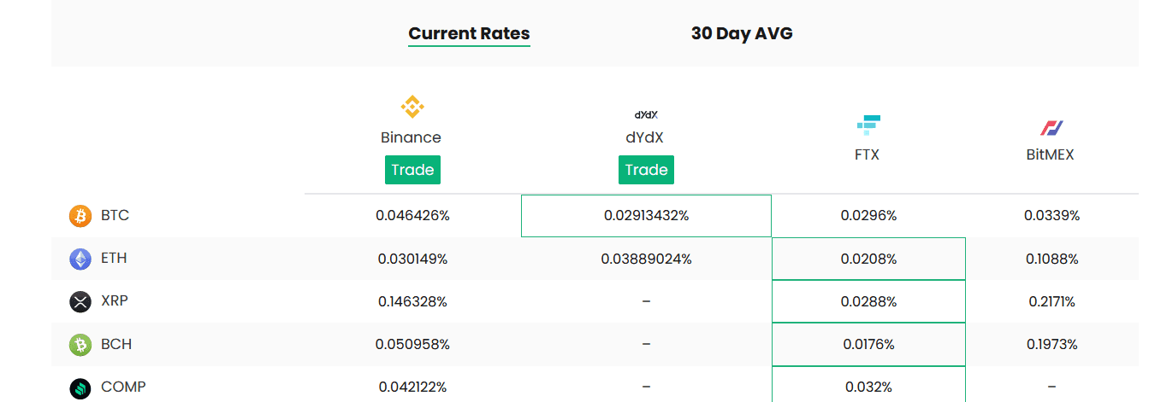This screenshot has width=1149, height=402.
Task: Select the Ethereum ETH coin icon
Action: 80,259
